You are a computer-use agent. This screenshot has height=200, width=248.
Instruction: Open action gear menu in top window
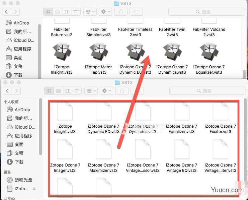coord(105,12)
